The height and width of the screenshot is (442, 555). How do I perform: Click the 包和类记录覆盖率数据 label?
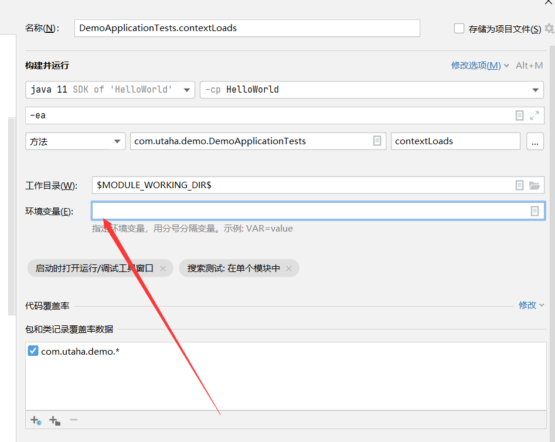pyautogui.click(x=69, y=329)
